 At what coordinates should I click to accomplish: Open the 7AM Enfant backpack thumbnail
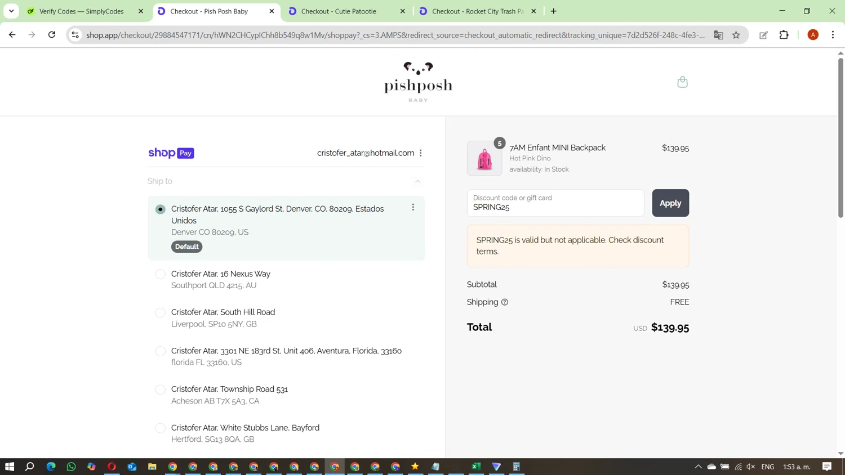click(x=484, y=159)
